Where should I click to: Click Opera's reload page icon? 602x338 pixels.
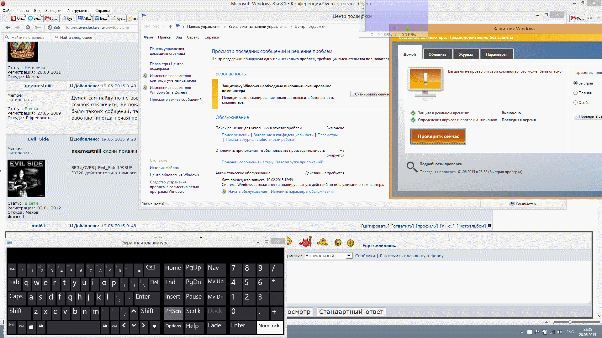pyautogui.click(x=28, y=28)
